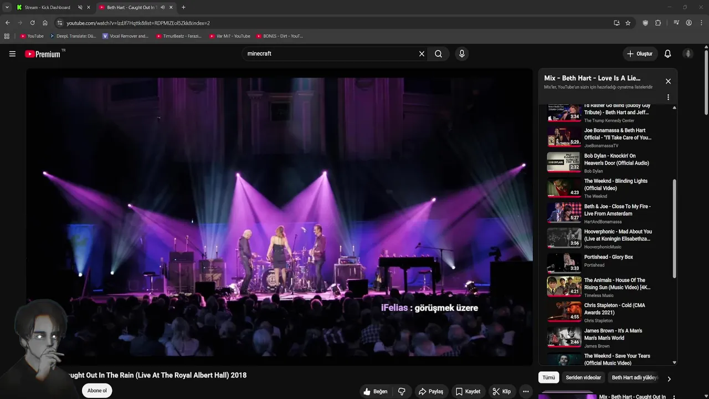Play Portishead Glory Box

599,264
